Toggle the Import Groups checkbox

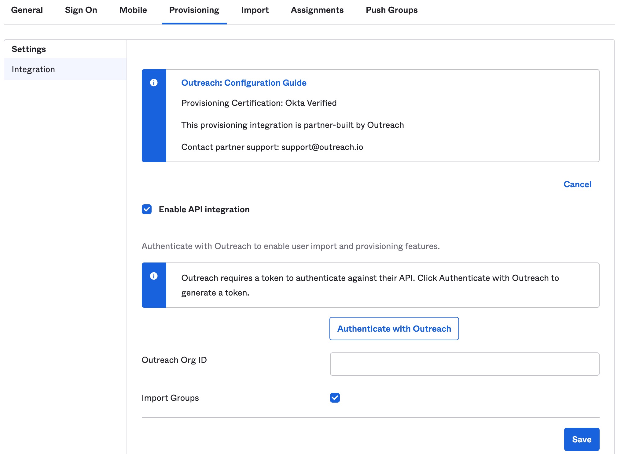point(335,398)
